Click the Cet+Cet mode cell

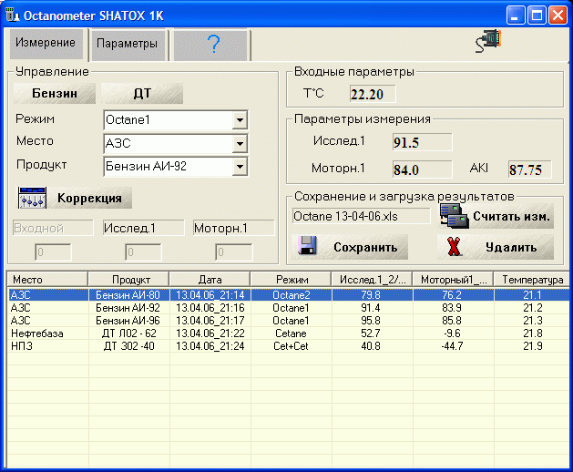coord(291,346)
